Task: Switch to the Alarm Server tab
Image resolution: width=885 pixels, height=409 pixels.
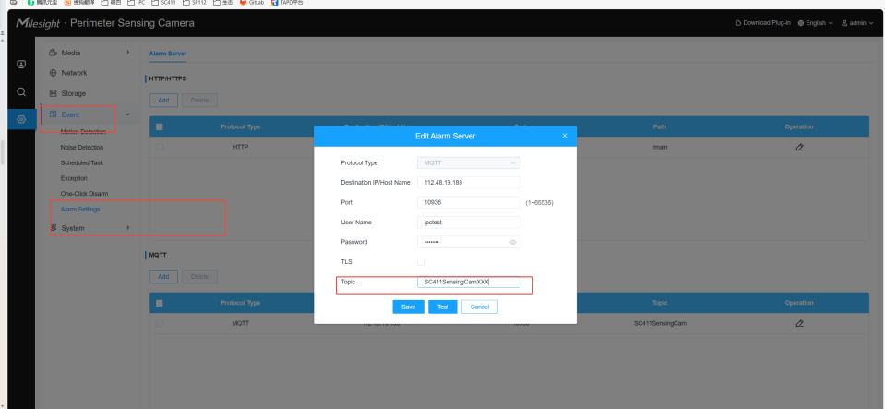Action: point(168,54)
